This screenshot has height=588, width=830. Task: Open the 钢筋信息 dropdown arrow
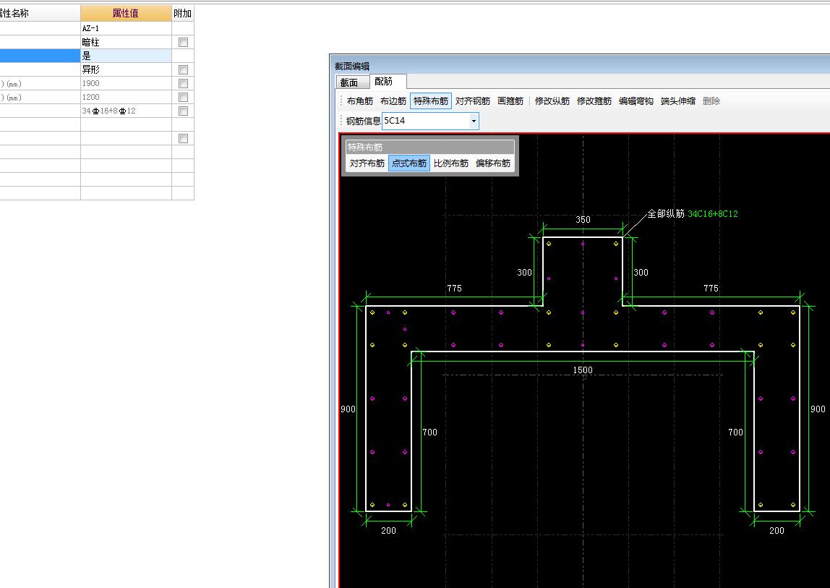[474, 121]
